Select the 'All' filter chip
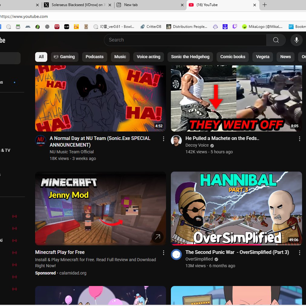 (x=41, y=57)
